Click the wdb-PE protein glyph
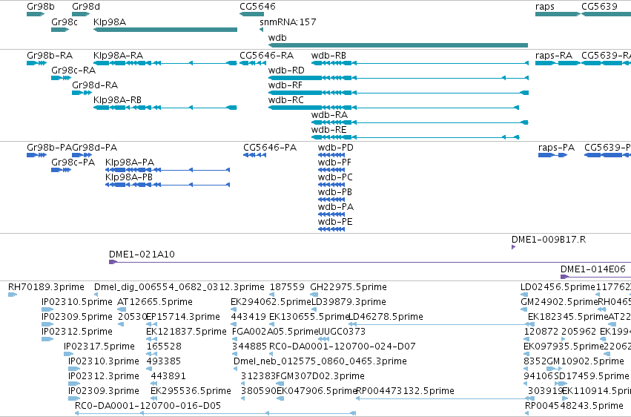Viewport: 631px width, 417px height. tap(331, 229)
